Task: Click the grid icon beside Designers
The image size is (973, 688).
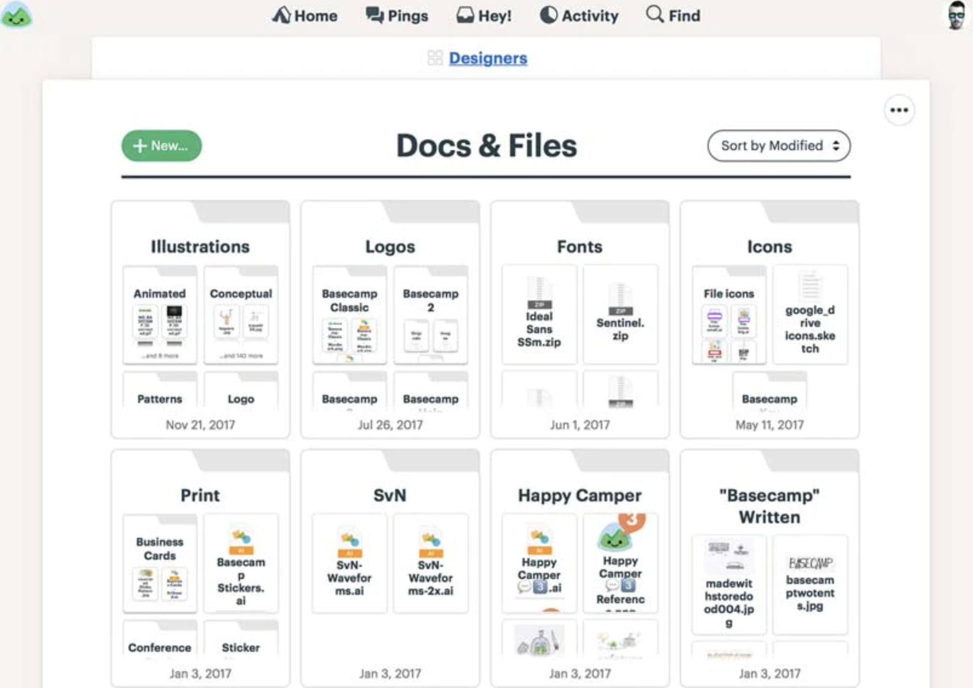Action: pos(435,58)
